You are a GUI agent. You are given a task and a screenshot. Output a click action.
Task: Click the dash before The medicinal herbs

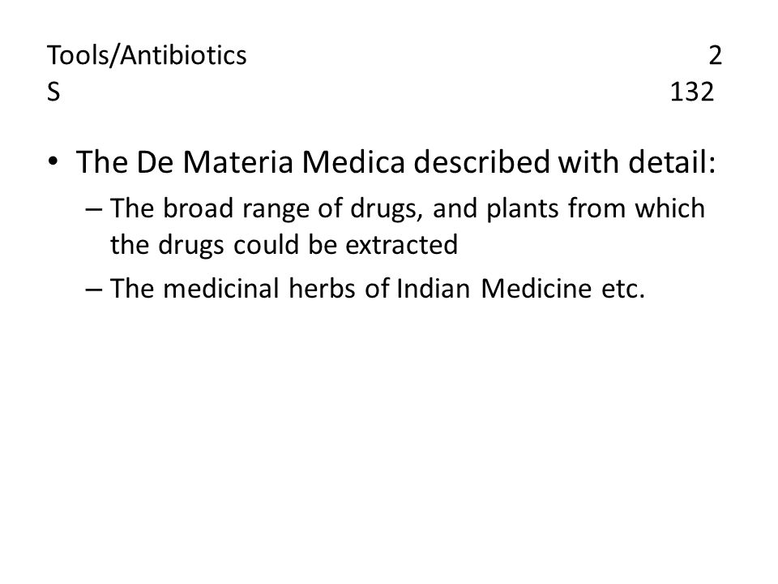[x=94, y=289]
